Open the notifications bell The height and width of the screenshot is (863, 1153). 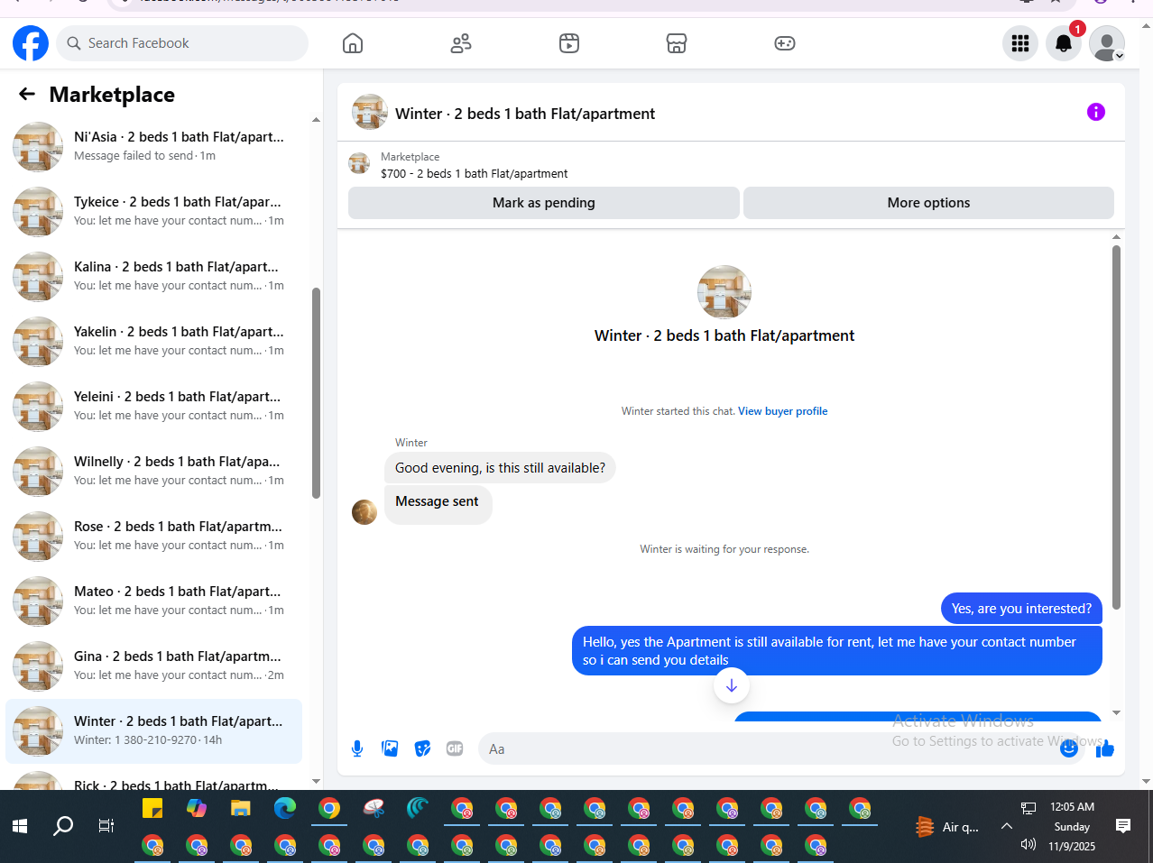1064,43
